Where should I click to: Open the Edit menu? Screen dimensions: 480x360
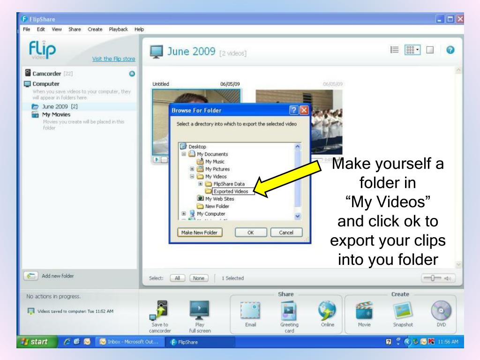coord(41,30)
